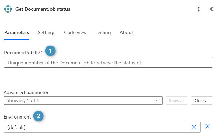Screen dimensions: 216x137
Task: Click into the Environment (default) field
Action: point(102,127)
